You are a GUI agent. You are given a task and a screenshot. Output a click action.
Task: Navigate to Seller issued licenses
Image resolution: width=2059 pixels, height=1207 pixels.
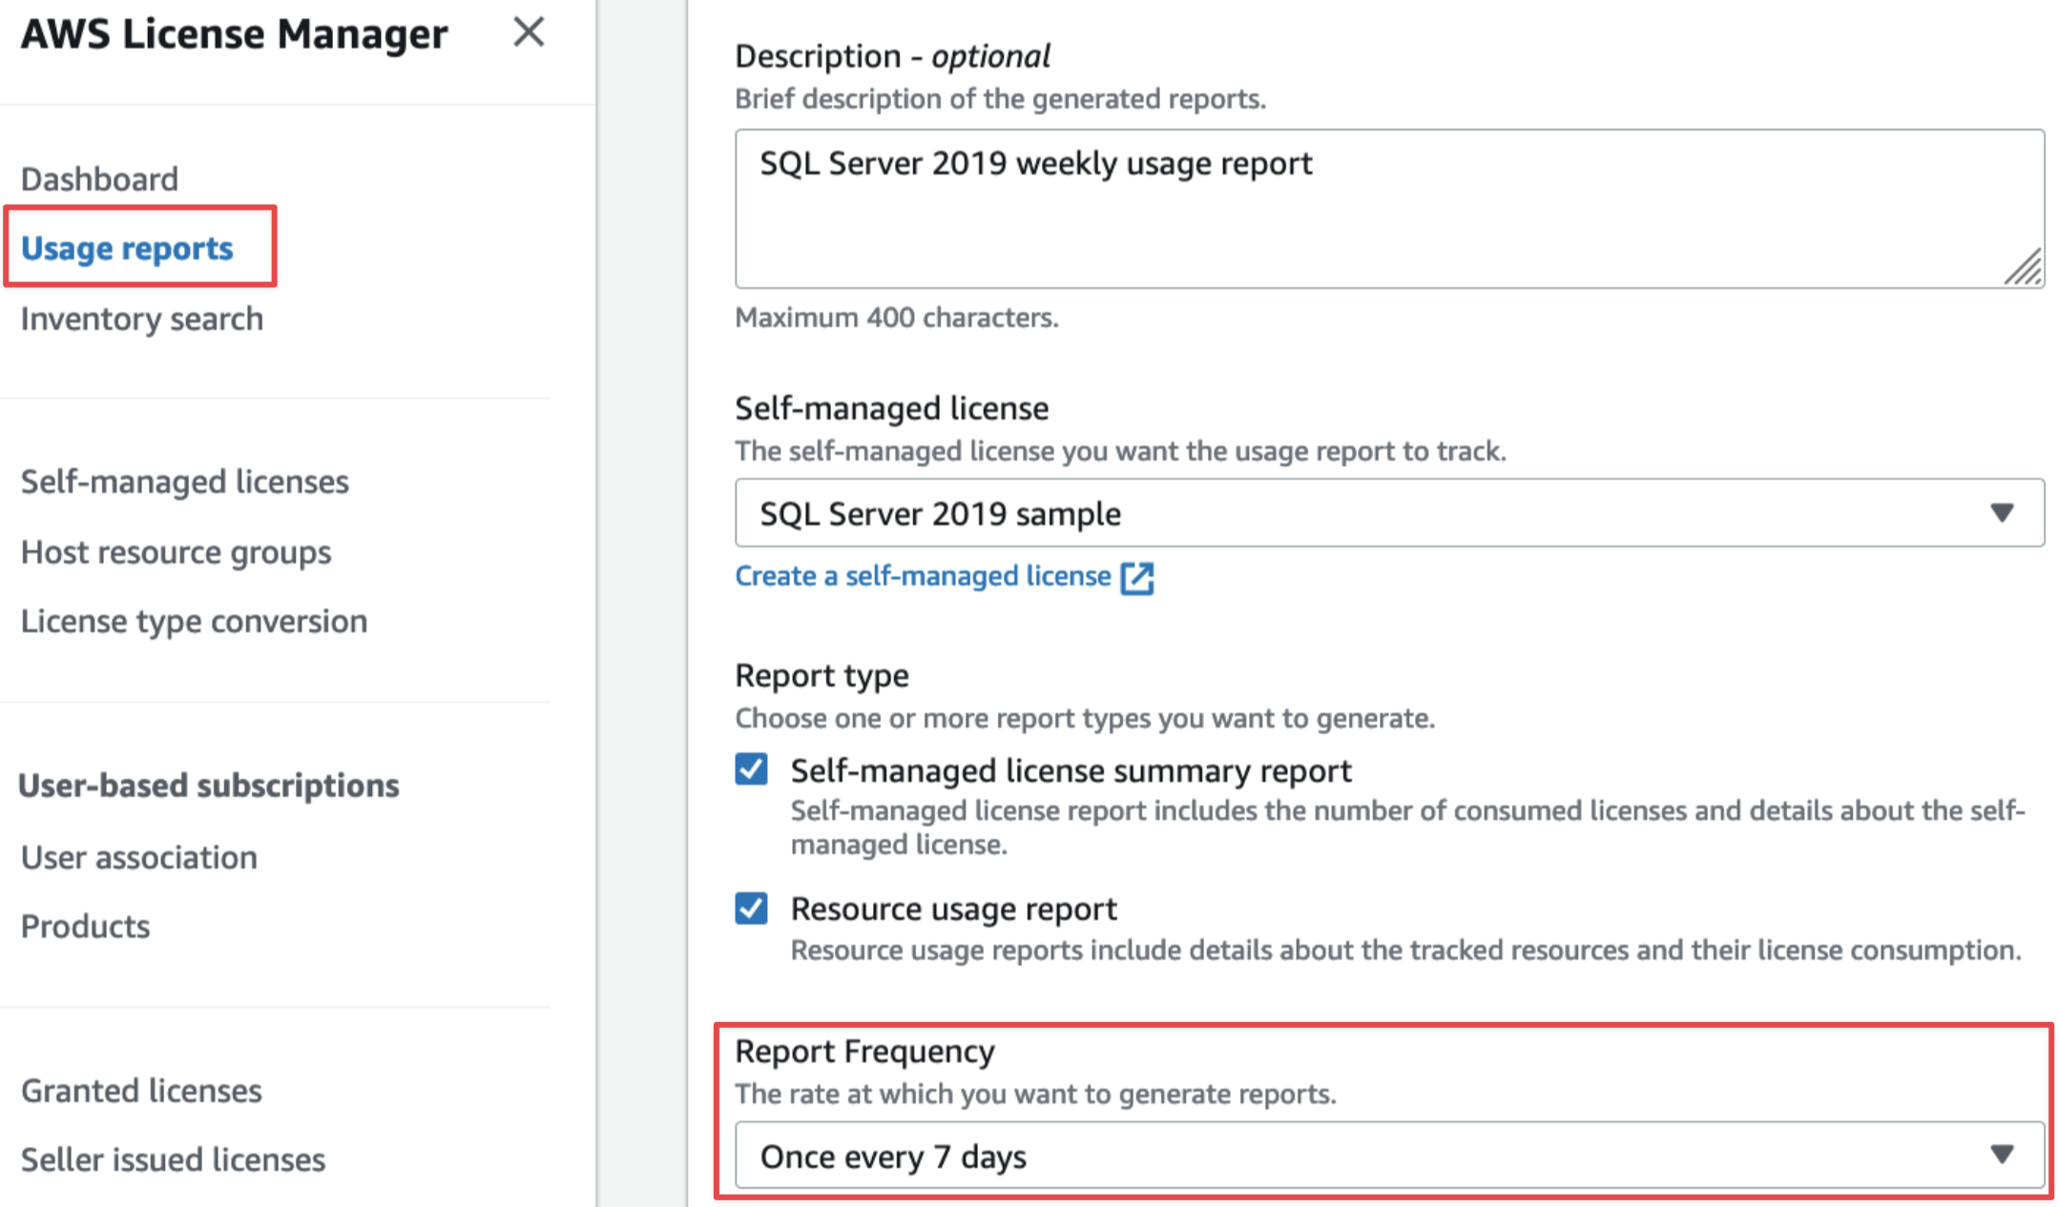pos(173,1159)
